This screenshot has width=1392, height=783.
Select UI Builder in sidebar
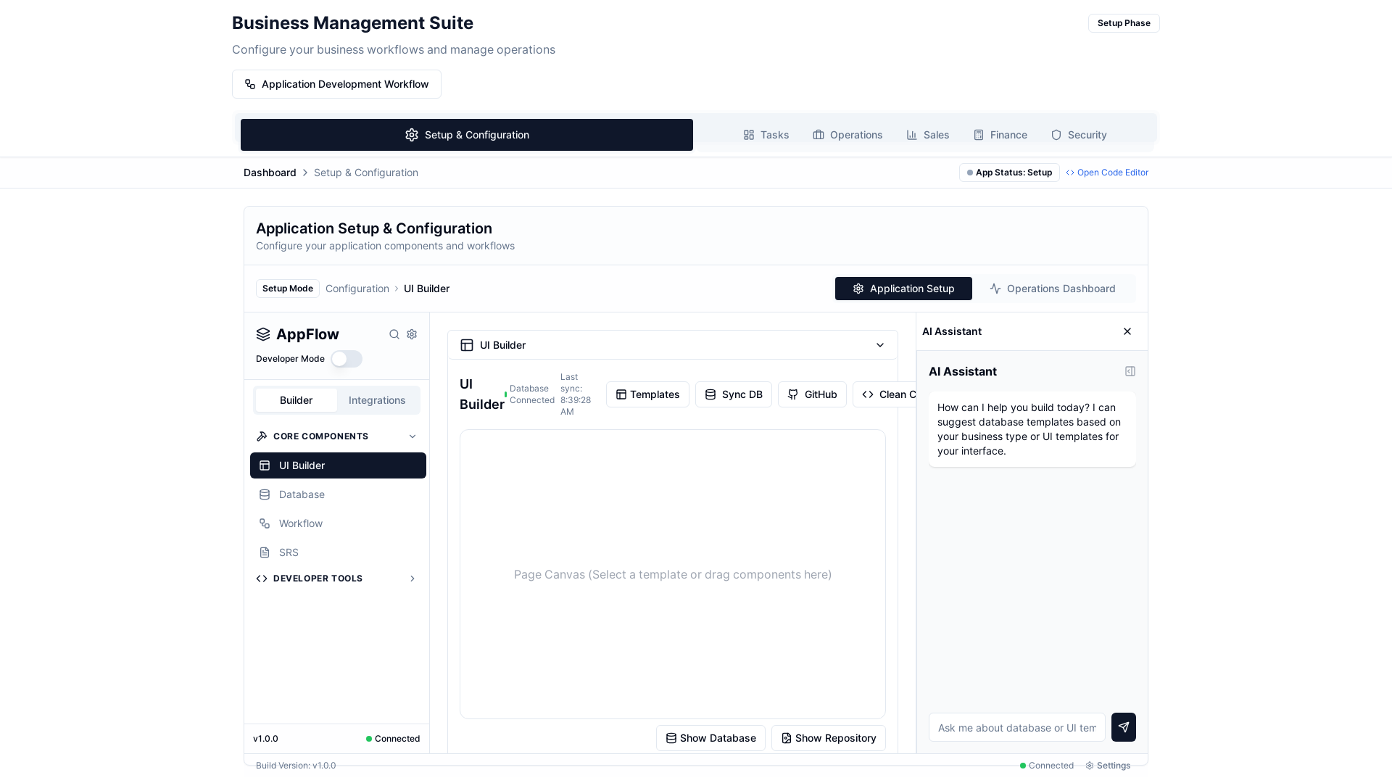tap(338, 465)
